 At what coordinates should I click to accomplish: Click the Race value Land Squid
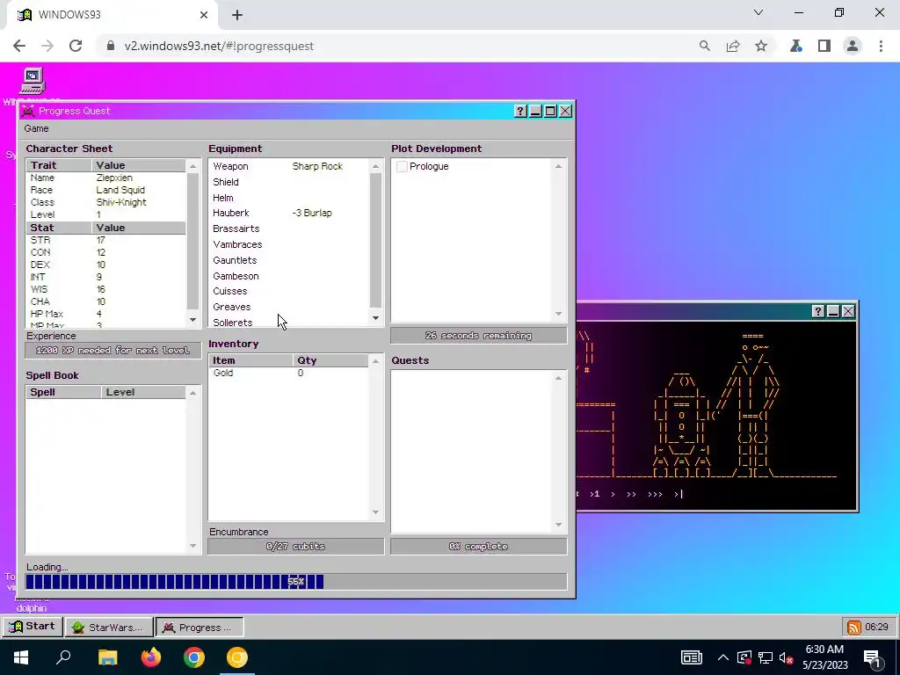coord(120,190)
